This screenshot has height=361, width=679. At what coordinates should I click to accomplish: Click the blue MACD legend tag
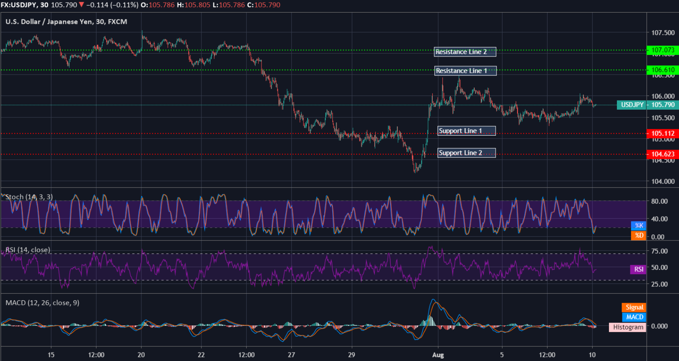634,317
